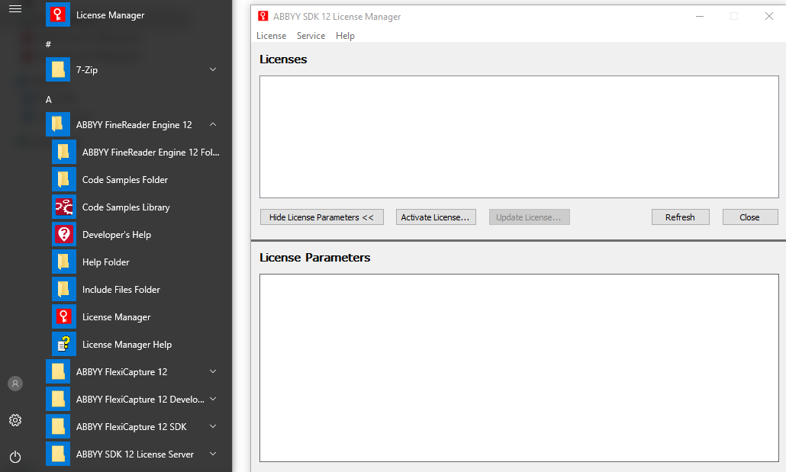Open the Service menu
The height and width of the screenshot is (472, 786).
tap(311, 36)
